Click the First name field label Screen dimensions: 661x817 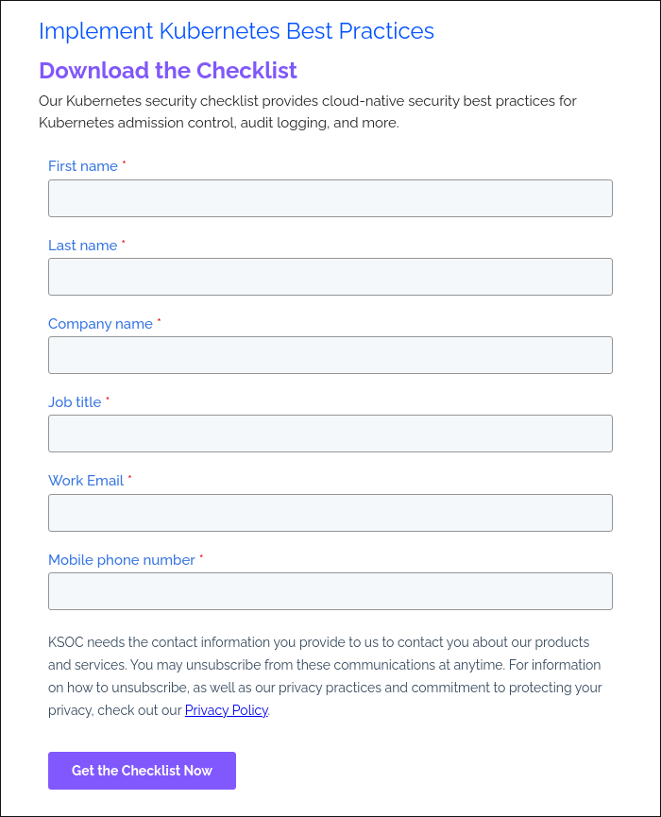[x=83, y=166]
